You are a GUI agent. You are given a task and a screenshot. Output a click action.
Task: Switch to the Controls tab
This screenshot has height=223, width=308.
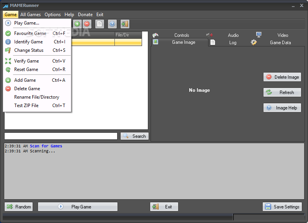182,35
